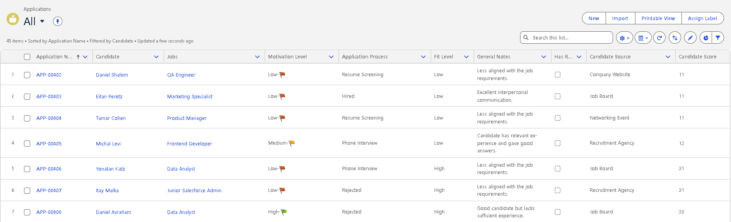Pin the All list view
731x222 pixels.
58,21
